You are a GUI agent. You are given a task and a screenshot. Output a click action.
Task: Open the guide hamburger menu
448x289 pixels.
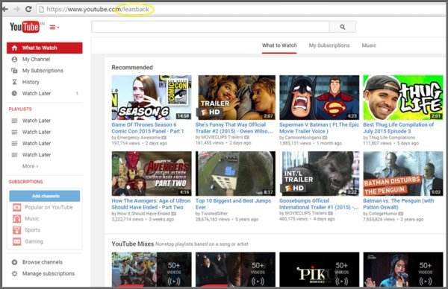pyautogui.click(x=54, y=28)
